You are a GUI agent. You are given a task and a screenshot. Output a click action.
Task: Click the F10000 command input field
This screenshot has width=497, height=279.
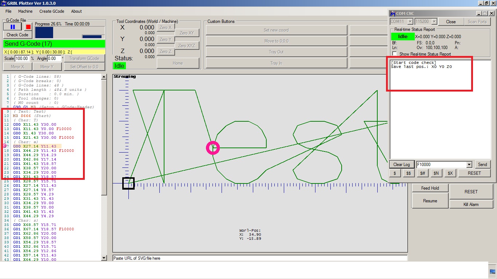click(441, 165)
